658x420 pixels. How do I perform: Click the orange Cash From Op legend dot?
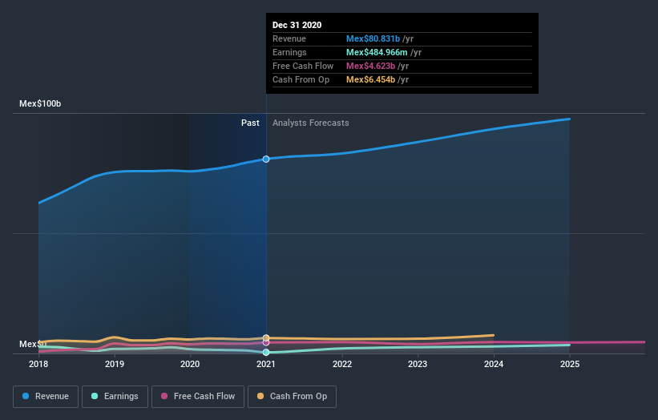(260, 396)
